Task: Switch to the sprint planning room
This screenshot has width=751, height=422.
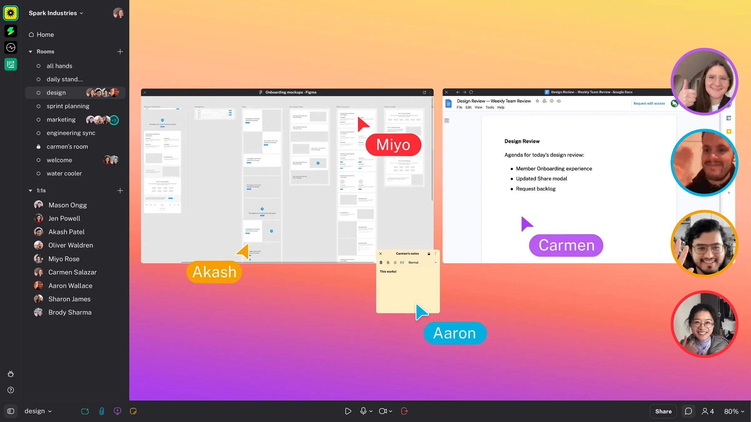Action: tap(68, 106)
